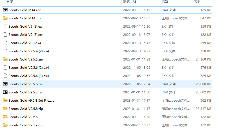Click the Scouts Gold V9.zip folder icon
Viewport: 226px width, 138px height.
coord(5,117)
